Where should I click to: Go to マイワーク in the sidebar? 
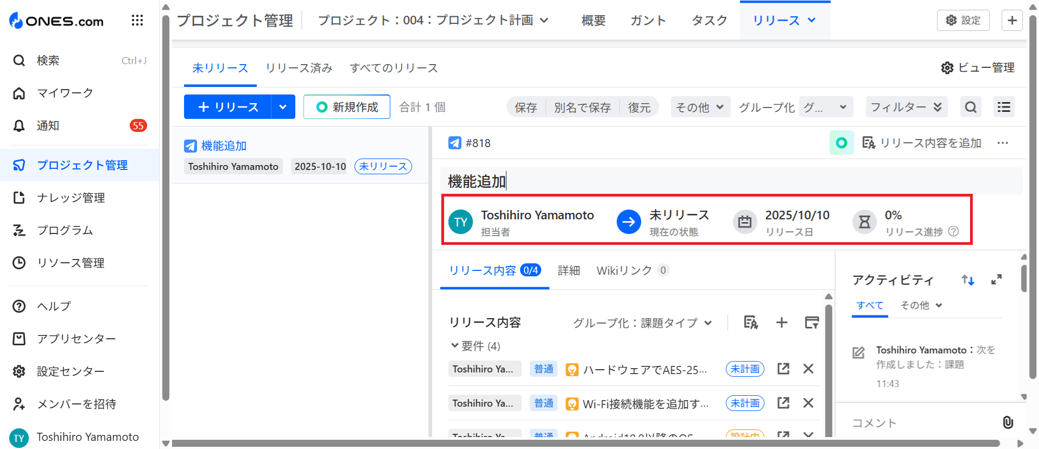tap(79, 93)
